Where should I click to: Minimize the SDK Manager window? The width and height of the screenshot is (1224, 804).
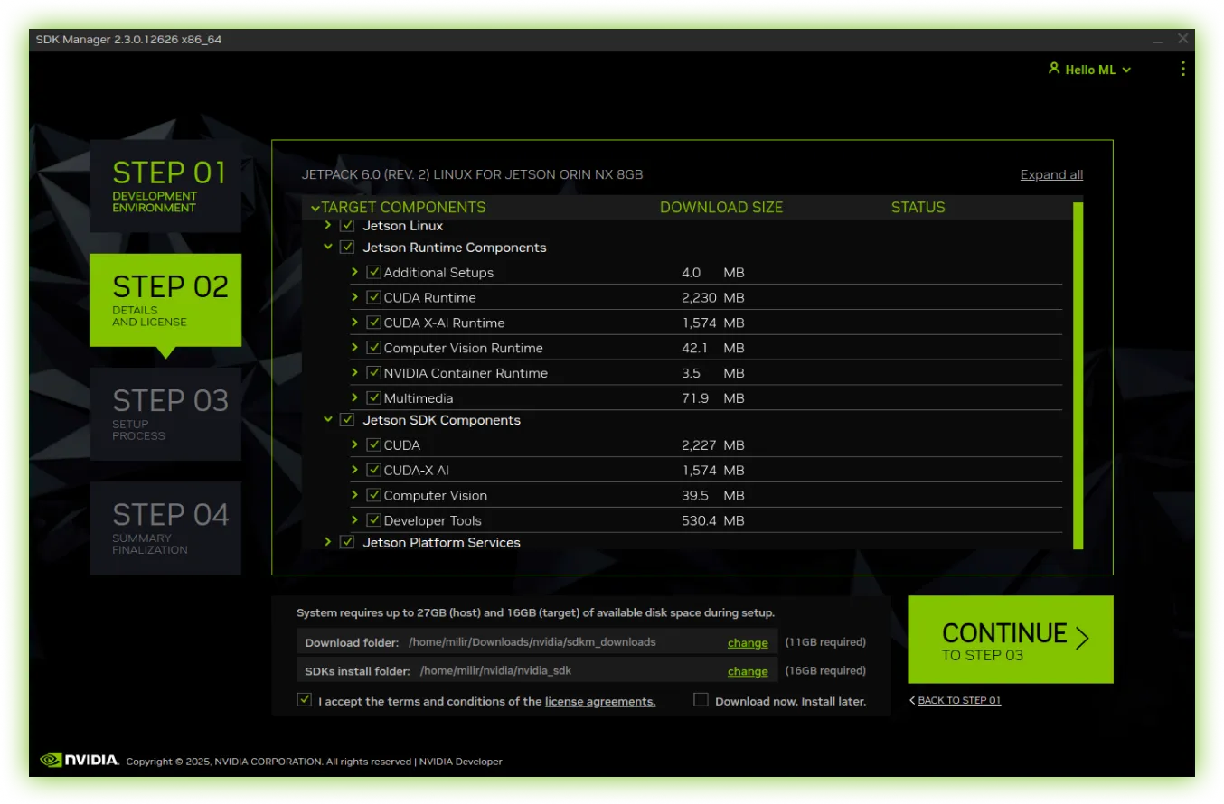(1158, 40)
